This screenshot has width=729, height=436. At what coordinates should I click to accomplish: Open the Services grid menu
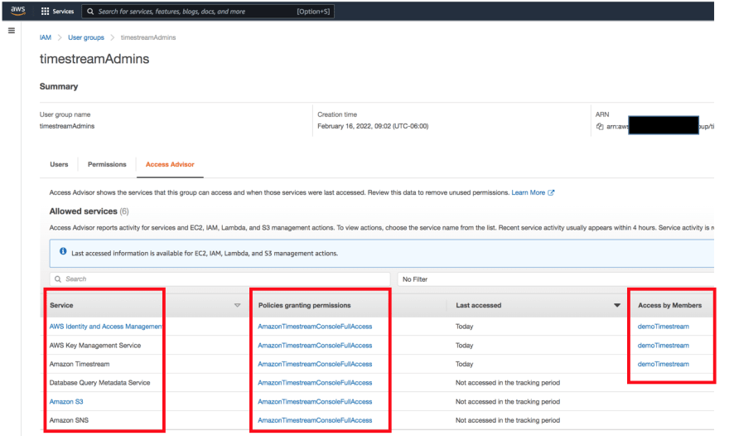click(45, 11)
